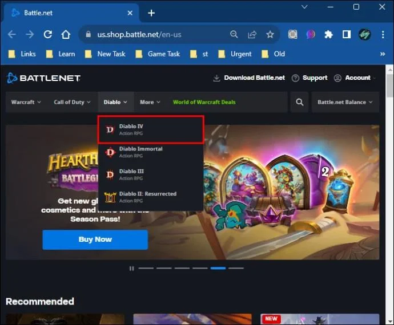Viewport: 394px width, 325px height.
Task: Click the browser forward arrow
Action: pos(30,34)
